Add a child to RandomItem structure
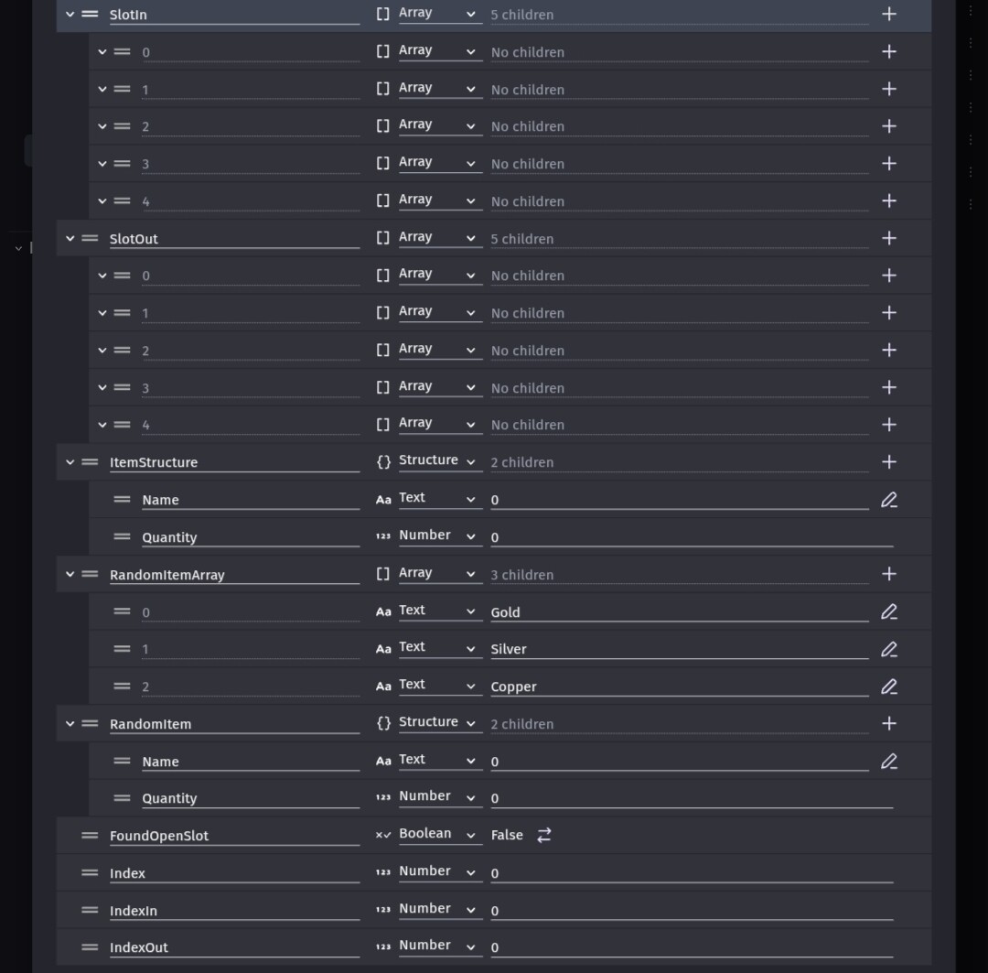This screenshot has width=988, height=973. click(x=888, y=723)
